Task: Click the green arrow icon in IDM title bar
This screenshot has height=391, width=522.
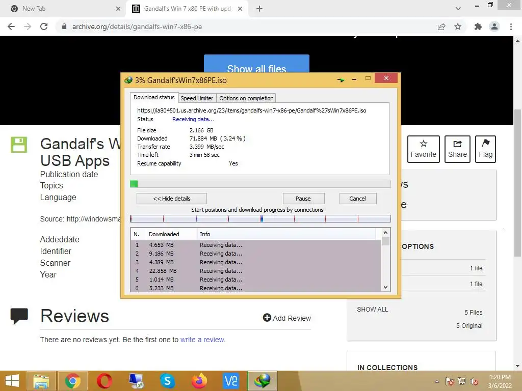Action: point(341,80)
